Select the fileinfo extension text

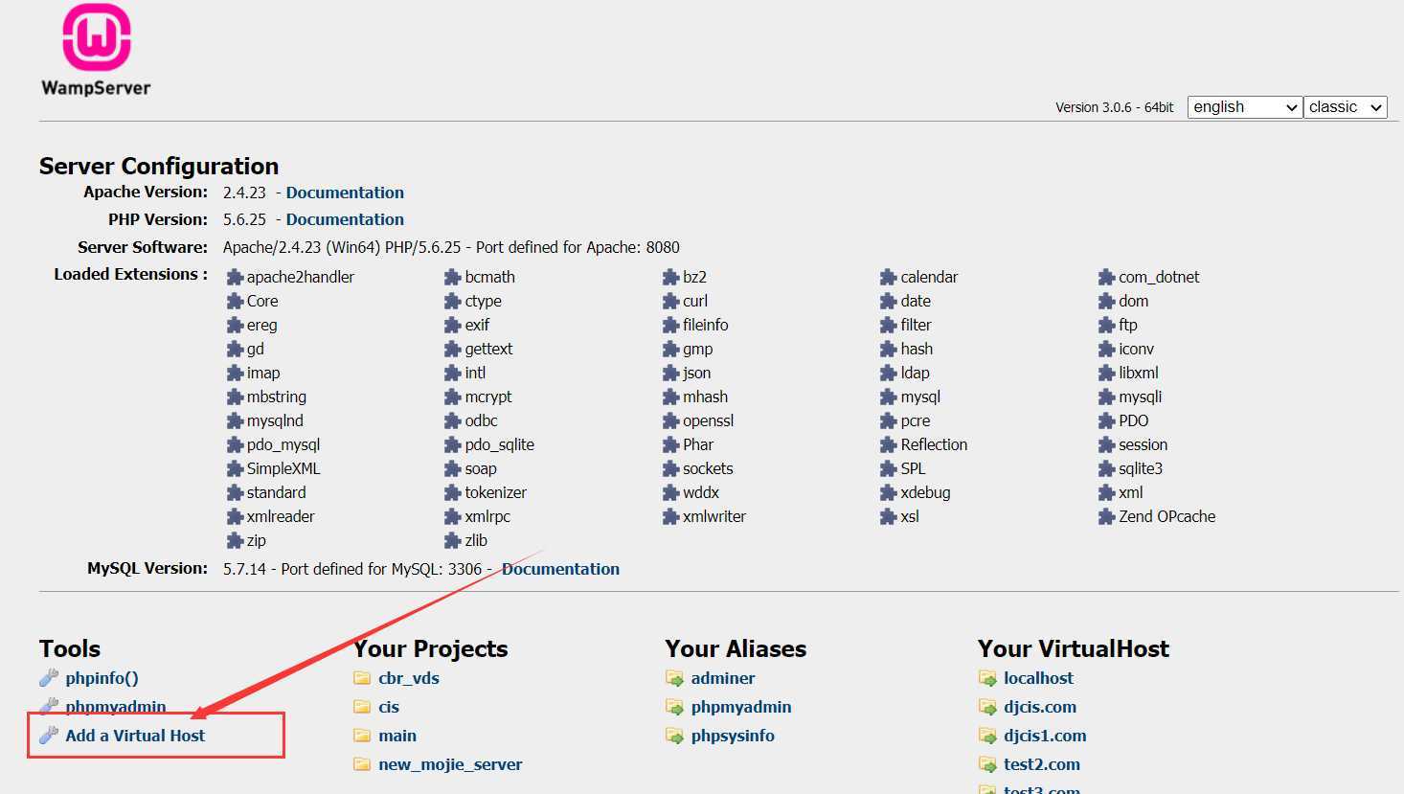click(706, 325)
